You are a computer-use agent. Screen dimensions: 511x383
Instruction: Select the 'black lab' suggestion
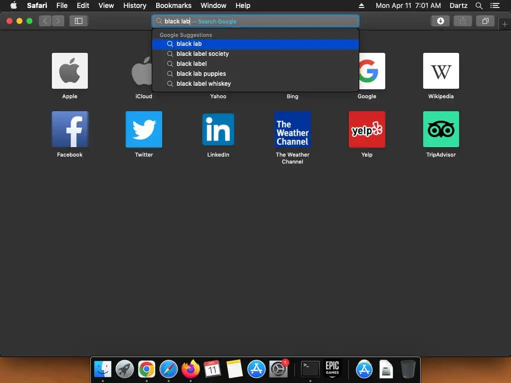[255, 44]
